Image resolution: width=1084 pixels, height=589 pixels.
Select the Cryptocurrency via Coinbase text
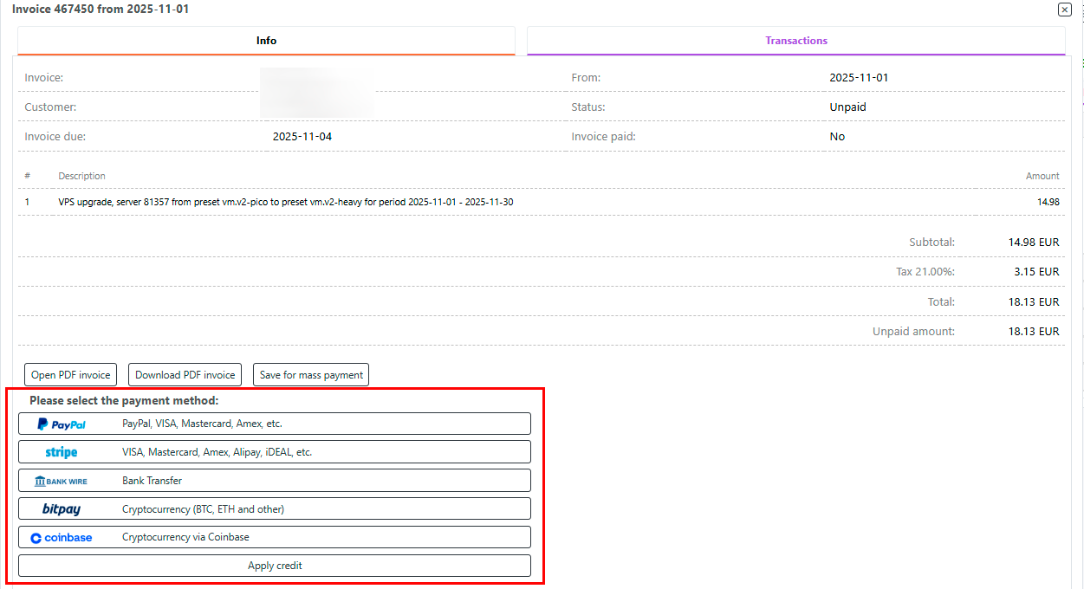[x=185, y=538]
